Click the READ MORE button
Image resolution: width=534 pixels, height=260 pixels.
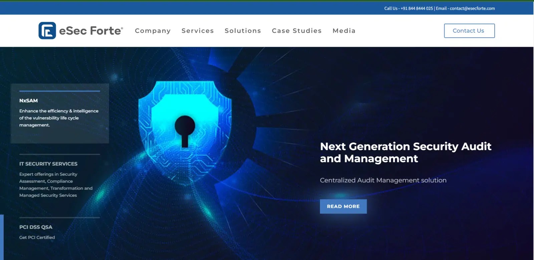pos(343,206)
